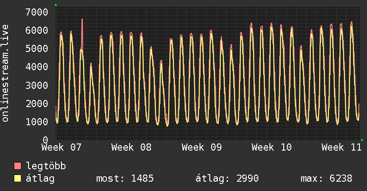367x191 pixels.
Task: Click the green arrow at the y-axis top
Action: pyautogui.click(x=56, y=5)
